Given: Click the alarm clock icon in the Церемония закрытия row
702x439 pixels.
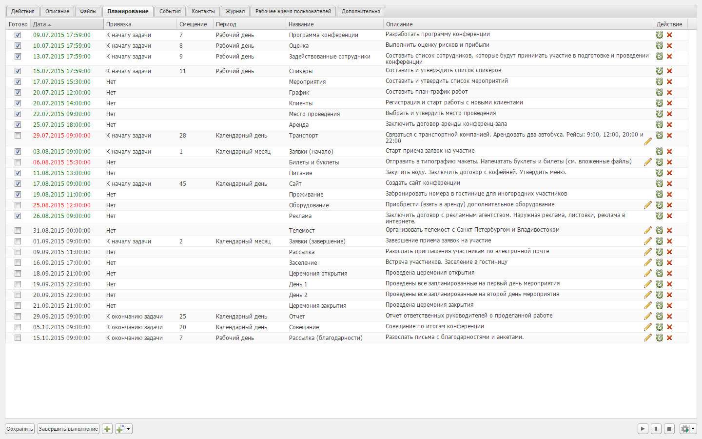Looking at the screenshot, I should [660, 305].
